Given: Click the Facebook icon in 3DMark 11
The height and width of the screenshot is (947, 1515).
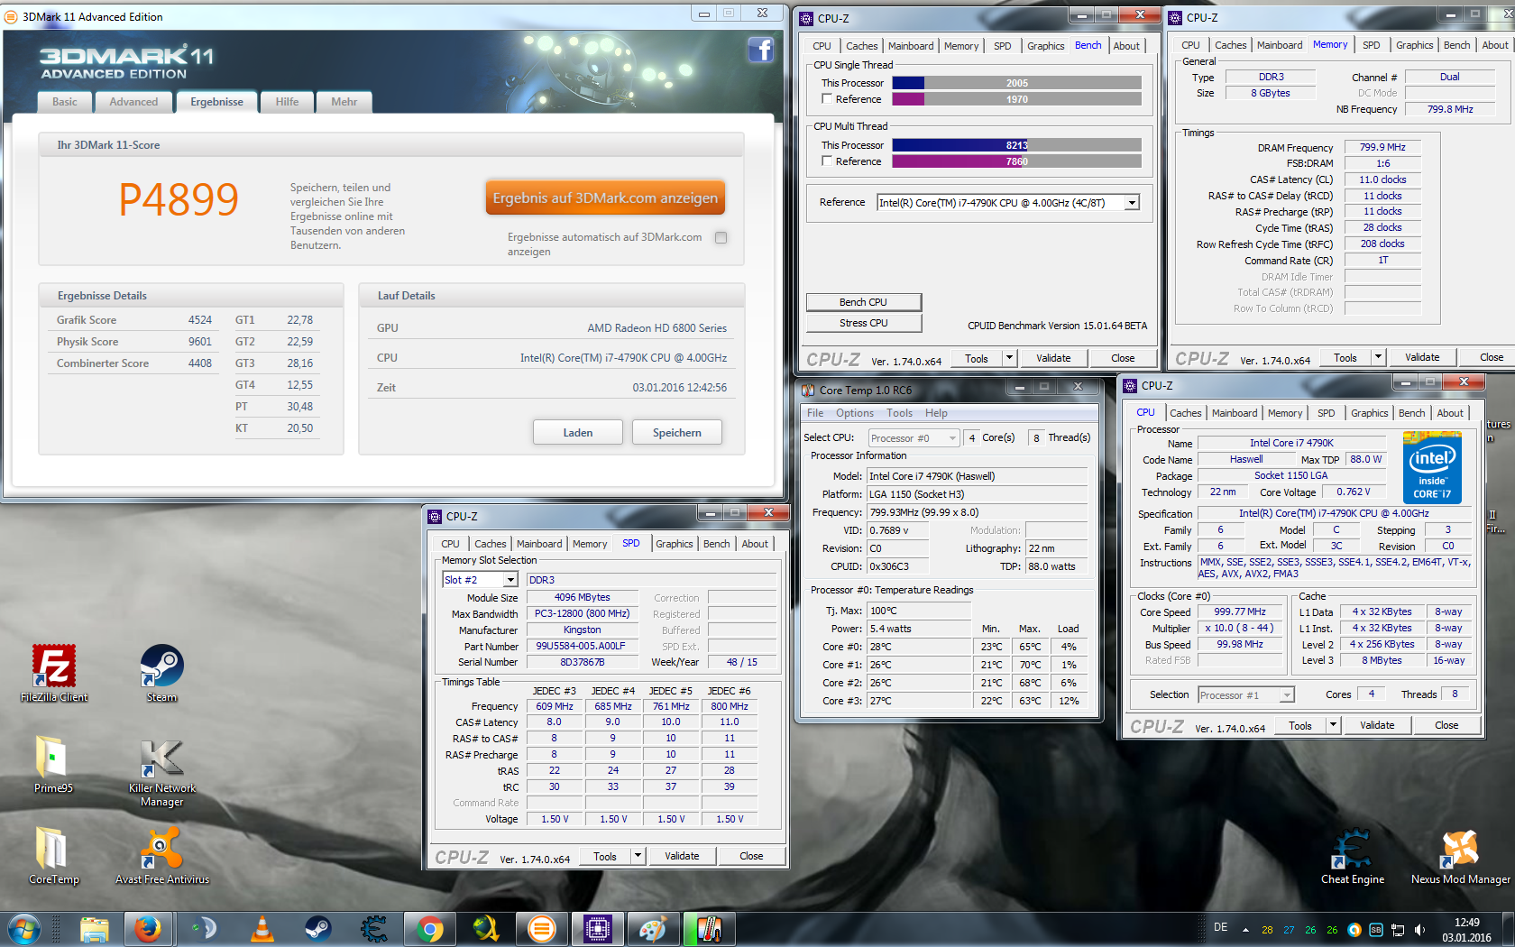Looking at the screenshot, I should pyautogui.click(x=761, y=50).
